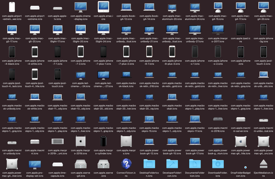Click com.apple.iphone-7-plus-2.icns icon
The height and width of the screenshot is (179, 275).
point(126,52)
